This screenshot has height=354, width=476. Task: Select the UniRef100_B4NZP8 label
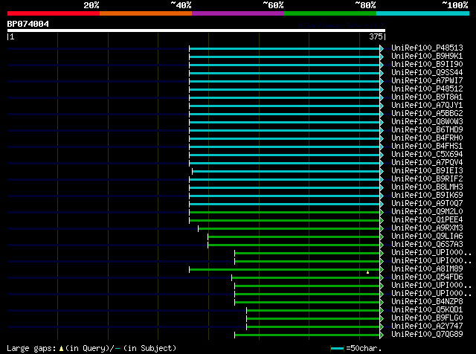427,302
